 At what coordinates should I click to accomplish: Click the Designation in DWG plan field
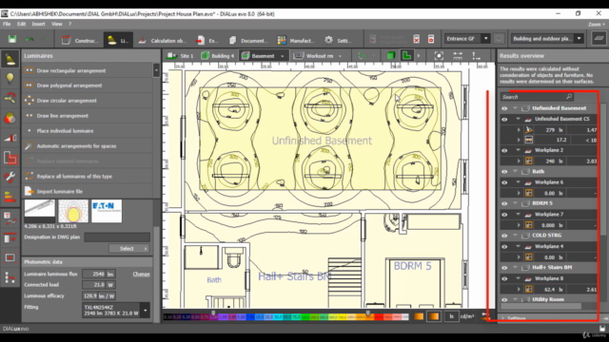[117, 237]
